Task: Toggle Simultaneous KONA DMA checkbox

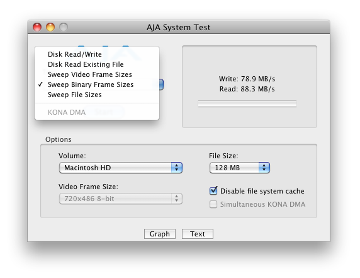Action: pyautogui.click(x=213, y=204)
